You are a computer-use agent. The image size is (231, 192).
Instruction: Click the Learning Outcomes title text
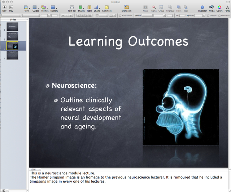[x=128, y=42]
